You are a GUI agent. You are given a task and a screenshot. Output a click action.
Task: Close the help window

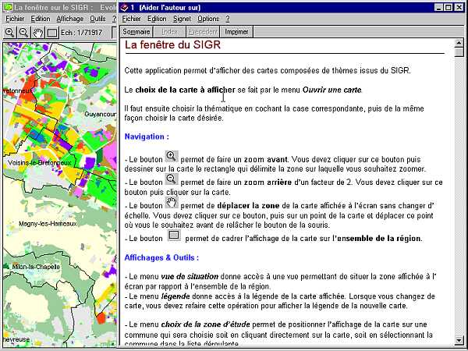459,8
